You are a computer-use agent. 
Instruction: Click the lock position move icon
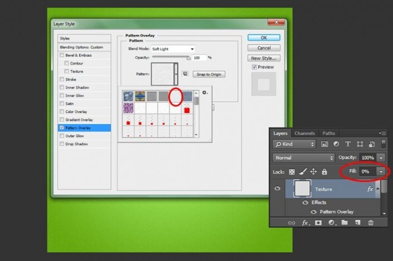(313, 172)
